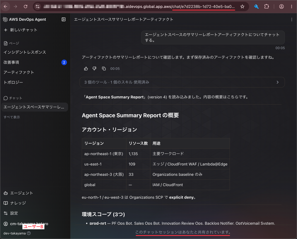
Task: Copy the agent reply with copy icon
Action: (x=104, y=69)
